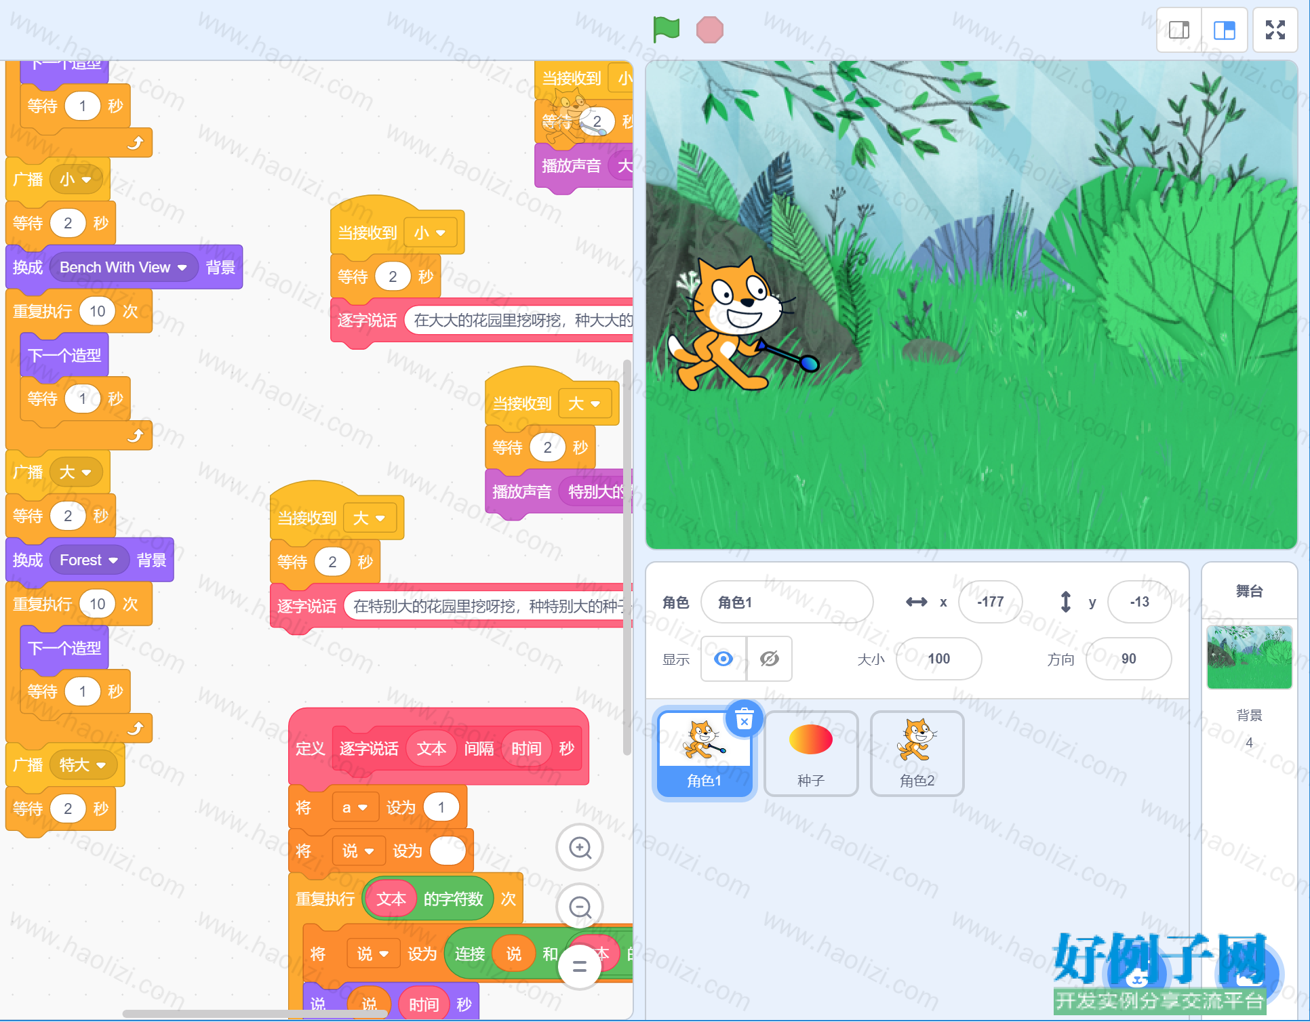This screenshot has height=1022, width=1310.
Task: Show the sprite with eye icon
Action: 723,659
